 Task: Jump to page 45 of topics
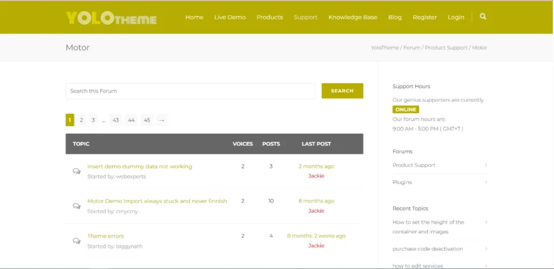147,120
